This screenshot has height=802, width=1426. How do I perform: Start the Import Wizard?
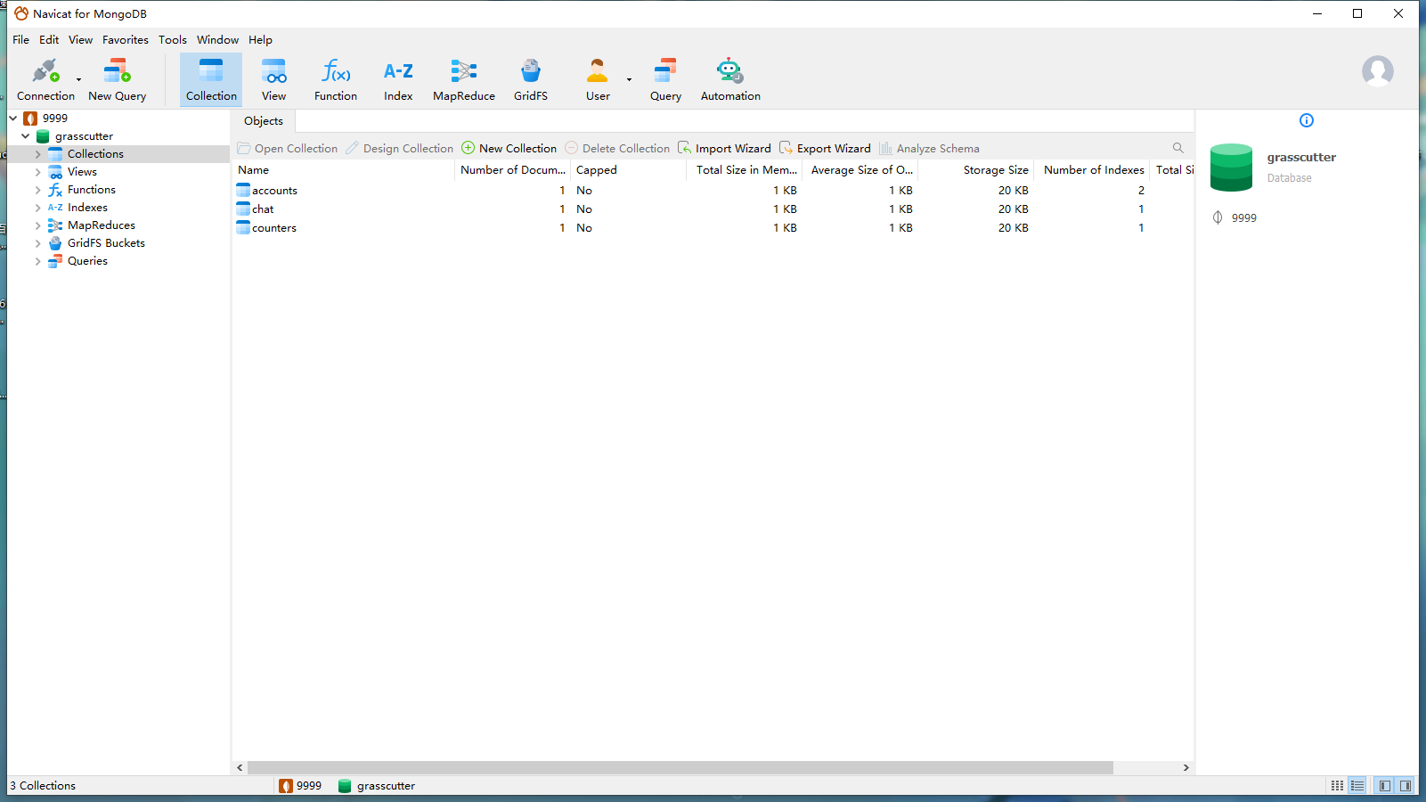724,149
